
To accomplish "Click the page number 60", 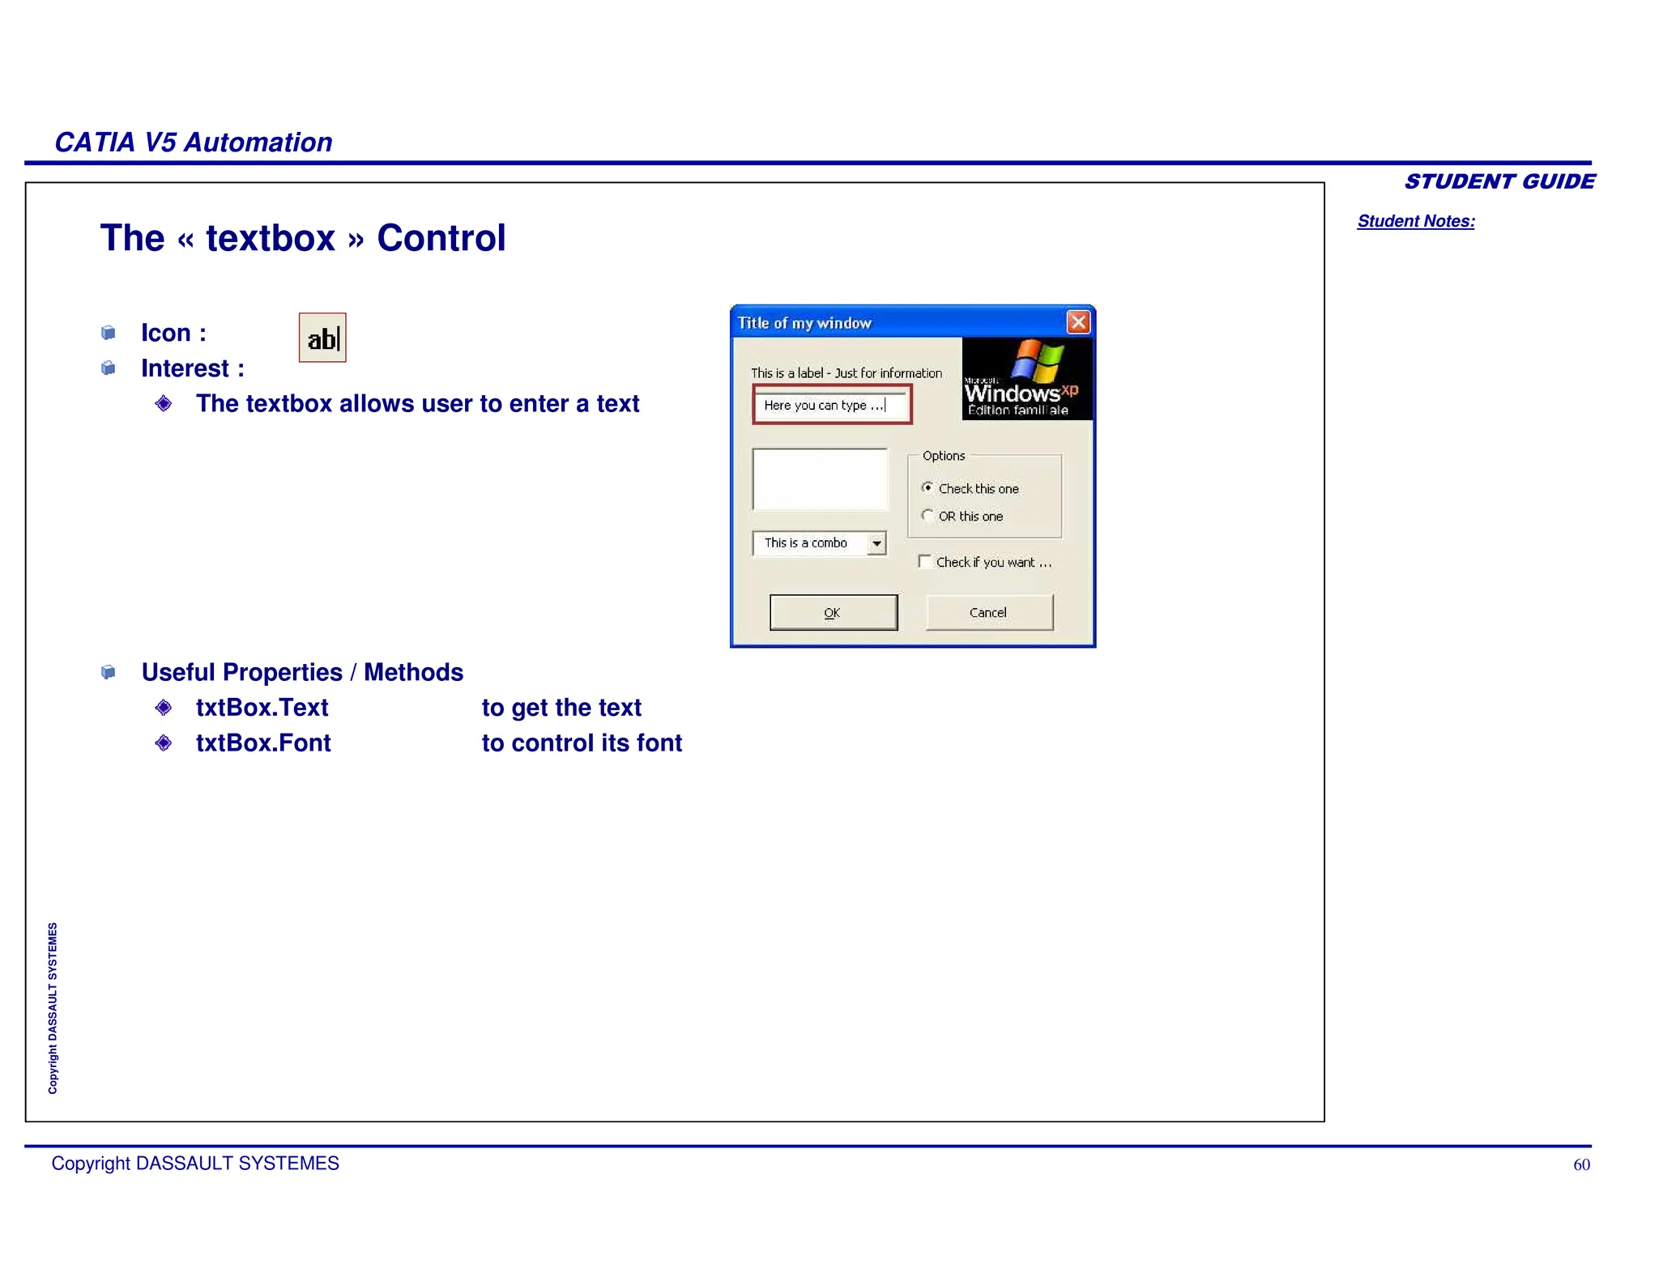I will pos(1581,1164).
